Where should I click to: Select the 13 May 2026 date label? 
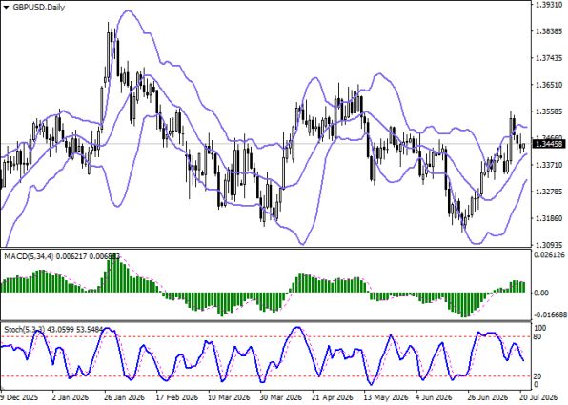point(386,397)
